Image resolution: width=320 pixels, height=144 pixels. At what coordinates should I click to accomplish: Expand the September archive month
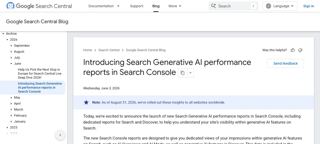[11, 46]
